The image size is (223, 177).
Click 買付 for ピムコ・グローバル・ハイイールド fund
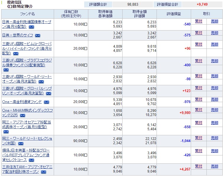(x=198, y=44)
